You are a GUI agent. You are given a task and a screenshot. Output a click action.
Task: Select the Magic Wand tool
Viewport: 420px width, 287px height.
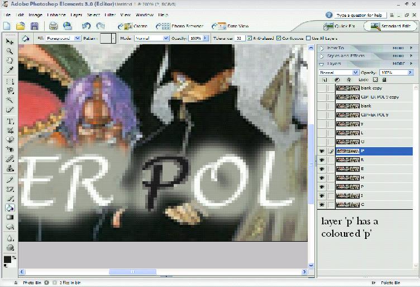pyautogui.click(x=10, y=100)
